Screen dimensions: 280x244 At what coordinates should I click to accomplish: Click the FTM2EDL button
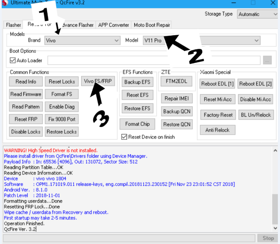(176, 81)
